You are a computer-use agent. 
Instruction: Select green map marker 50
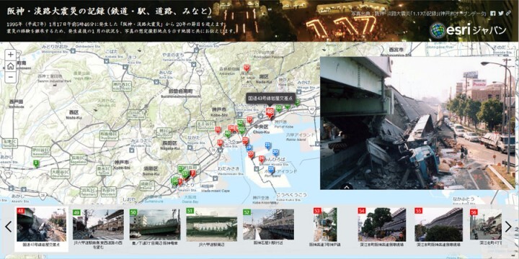[x=279, y=108]
